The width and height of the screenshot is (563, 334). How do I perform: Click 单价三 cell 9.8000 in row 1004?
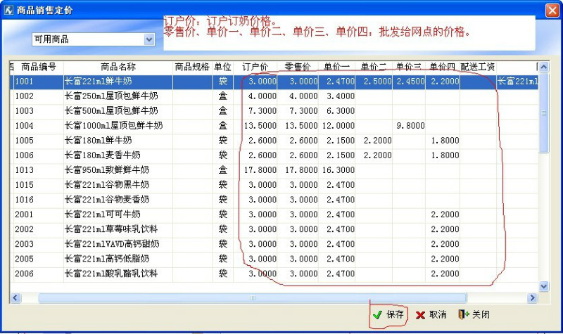409,126
